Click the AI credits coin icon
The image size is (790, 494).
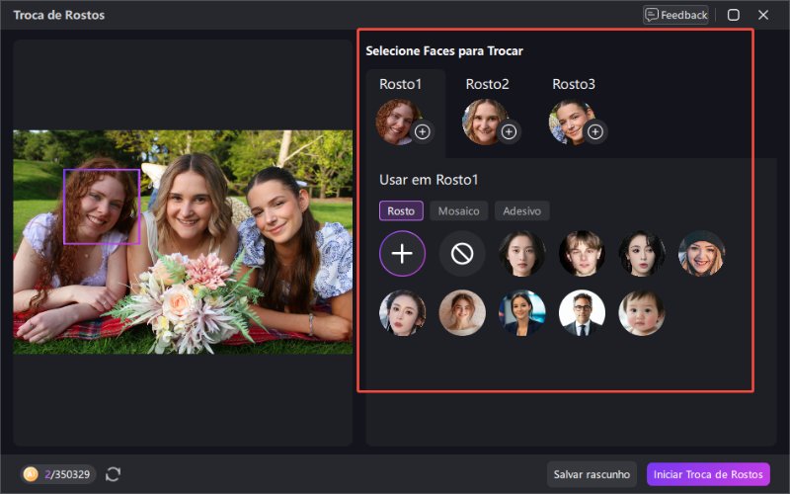pos(31,474)
